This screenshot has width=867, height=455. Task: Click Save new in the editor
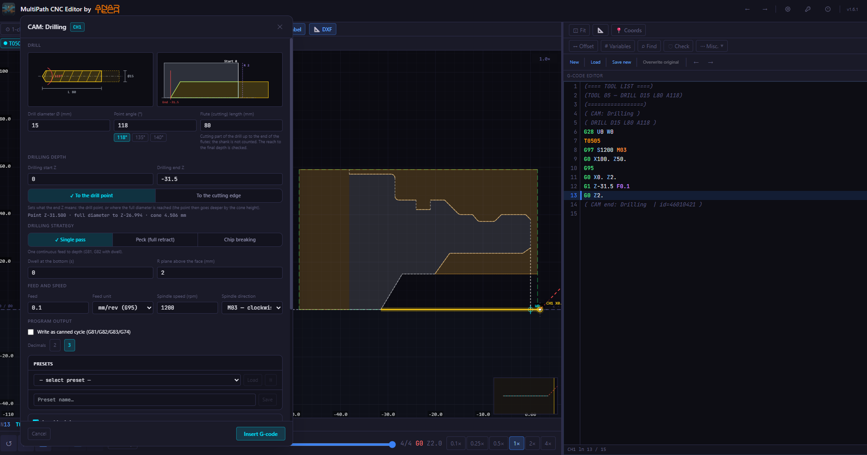click(x=622, y=62)
